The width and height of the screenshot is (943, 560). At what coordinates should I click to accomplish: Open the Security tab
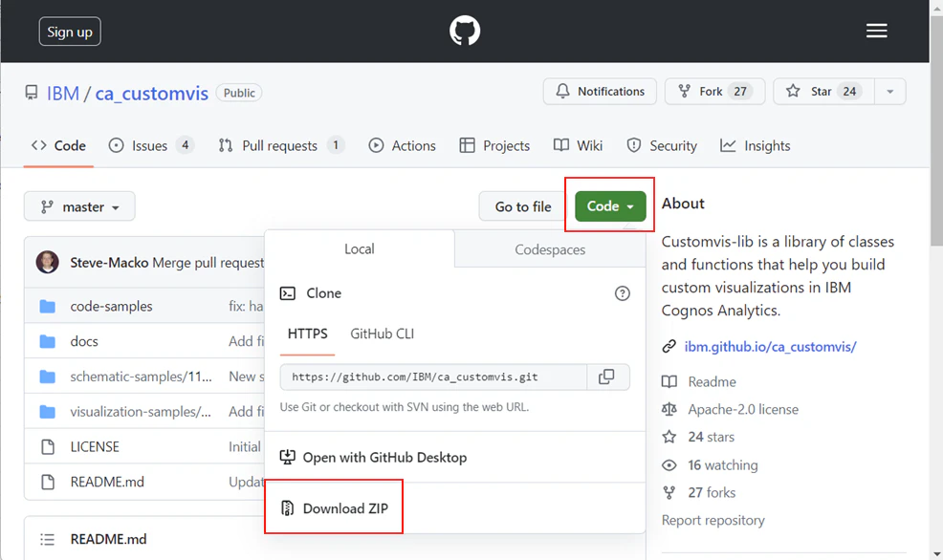coord(662,145)
